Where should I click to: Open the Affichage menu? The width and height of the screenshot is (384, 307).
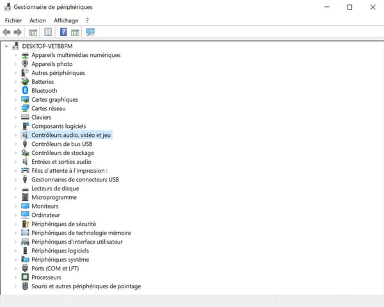point(66,20)
